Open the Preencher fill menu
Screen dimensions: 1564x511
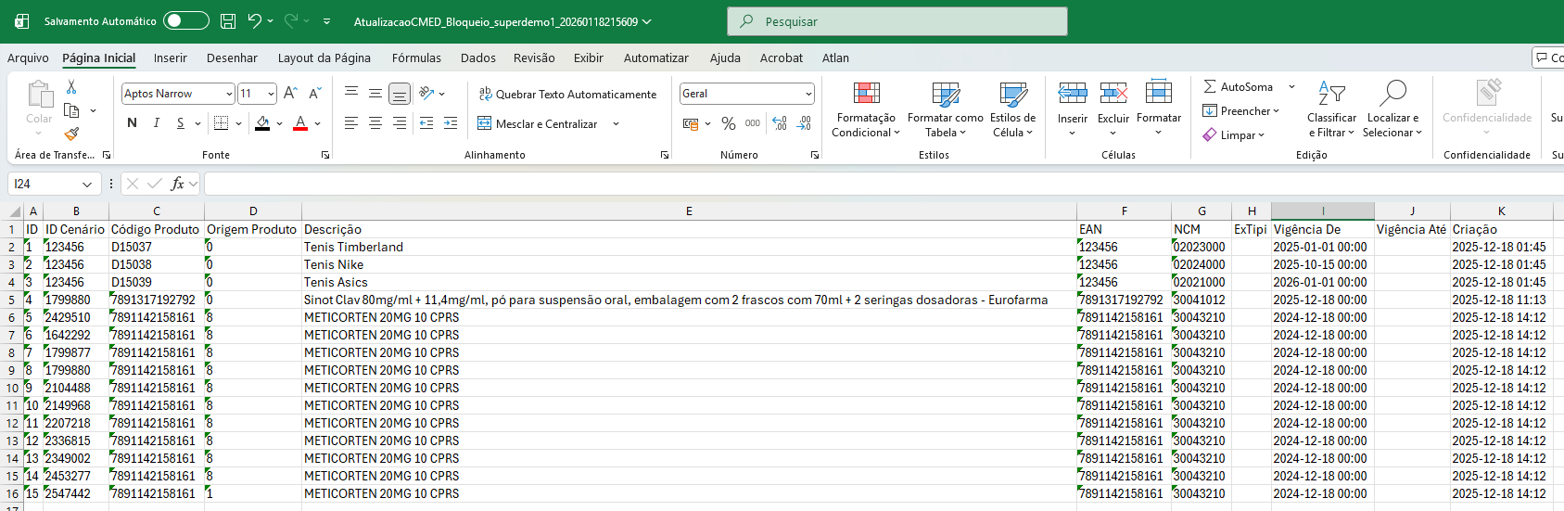(1241, 110)
